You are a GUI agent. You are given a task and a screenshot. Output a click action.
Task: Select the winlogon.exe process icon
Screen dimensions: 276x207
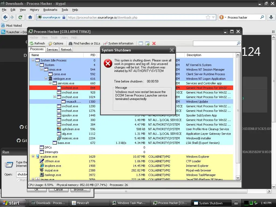click(50, 78)
